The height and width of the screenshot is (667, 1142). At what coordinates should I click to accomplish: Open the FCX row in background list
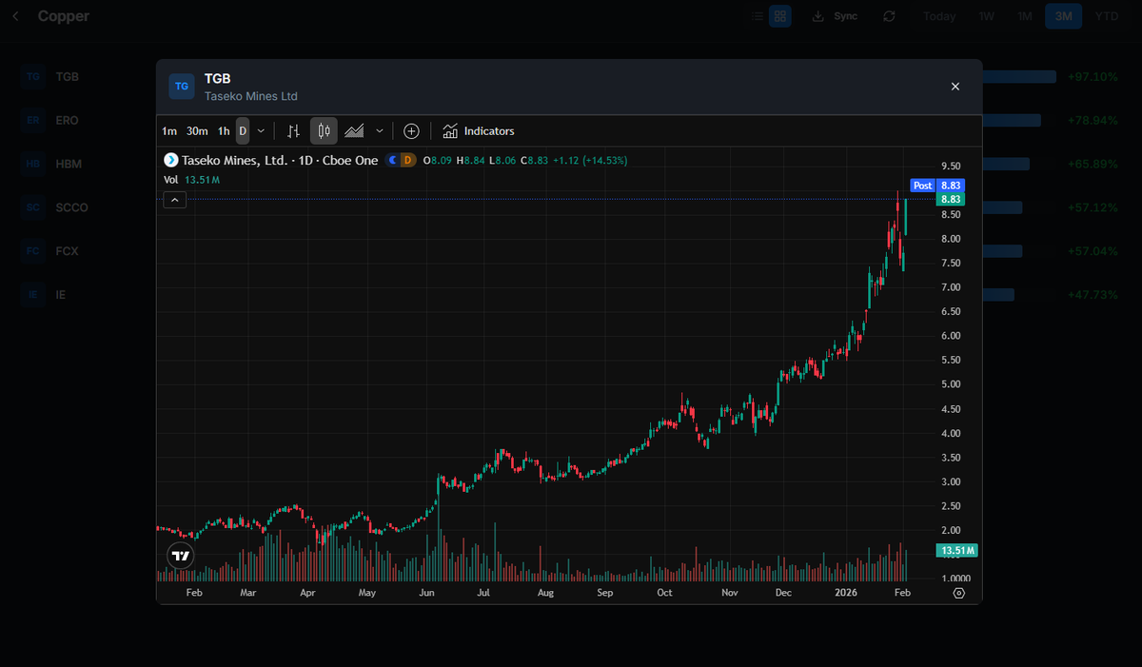571,251
